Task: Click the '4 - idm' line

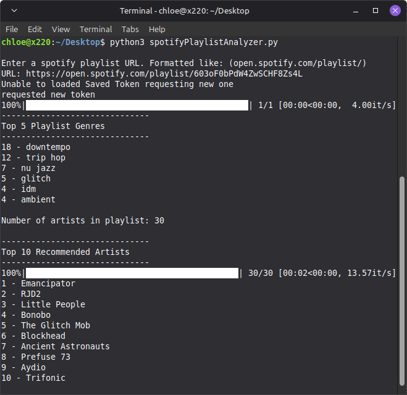Action: click(19, 189)
